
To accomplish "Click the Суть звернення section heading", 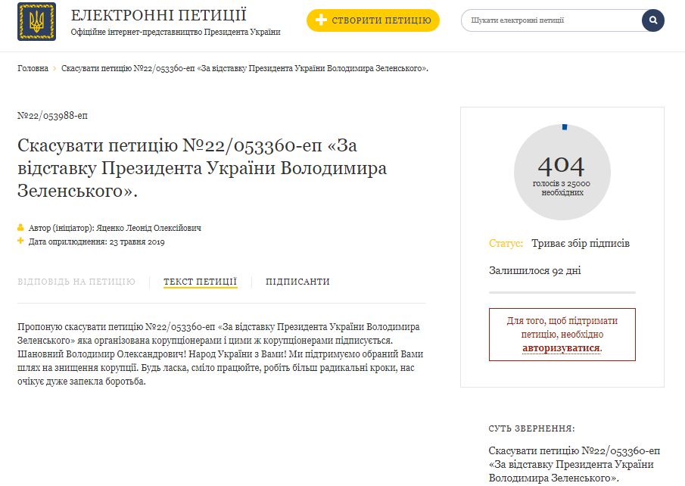I will 531,428.
